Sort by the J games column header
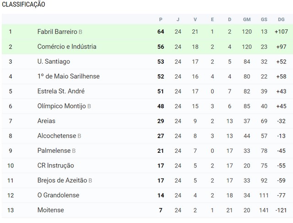This screenshot has height=223, width=293. pyautogui.click(x=178, y=19)
